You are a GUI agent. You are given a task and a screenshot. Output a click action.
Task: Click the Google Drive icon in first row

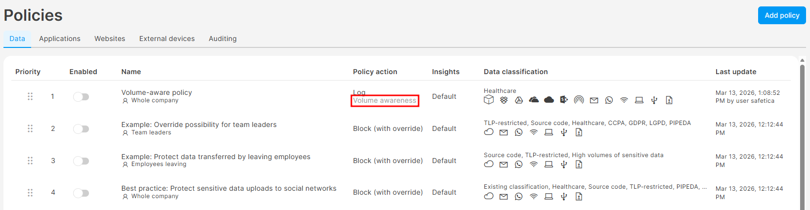coord(519,100)
